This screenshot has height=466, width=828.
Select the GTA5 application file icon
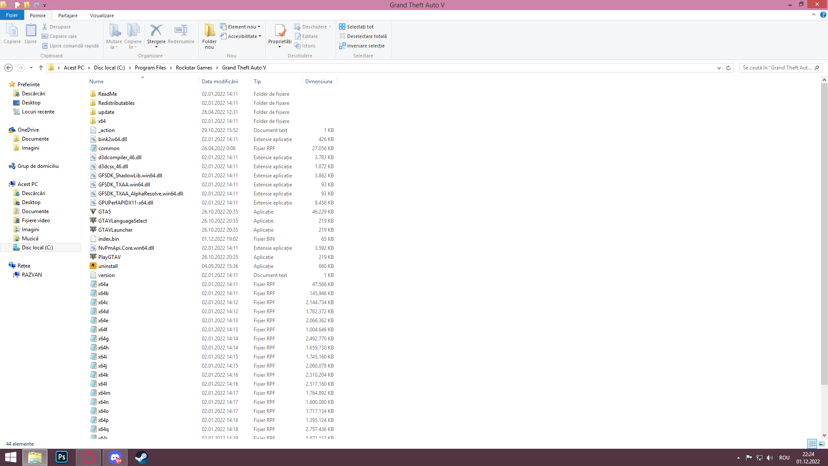tap(93, 212)
